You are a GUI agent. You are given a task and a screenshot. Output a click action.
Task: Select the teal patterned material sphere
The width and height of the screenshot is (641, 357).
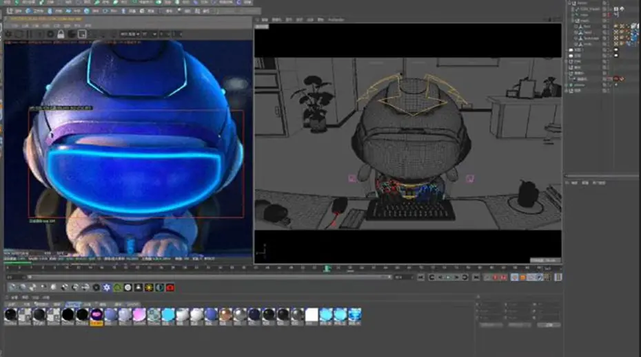pyautogui.click(x=154, y=315)
